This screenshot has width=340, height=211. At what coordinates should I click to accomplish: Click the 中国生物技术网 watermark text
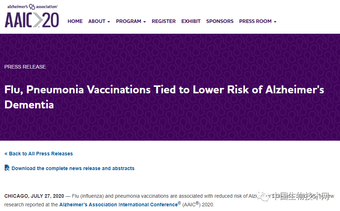301,197
